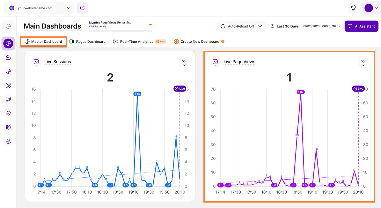The height and width of the screenshot is (208, 381).
Task: Open website in new tab icon
Action: pos(82,8)
